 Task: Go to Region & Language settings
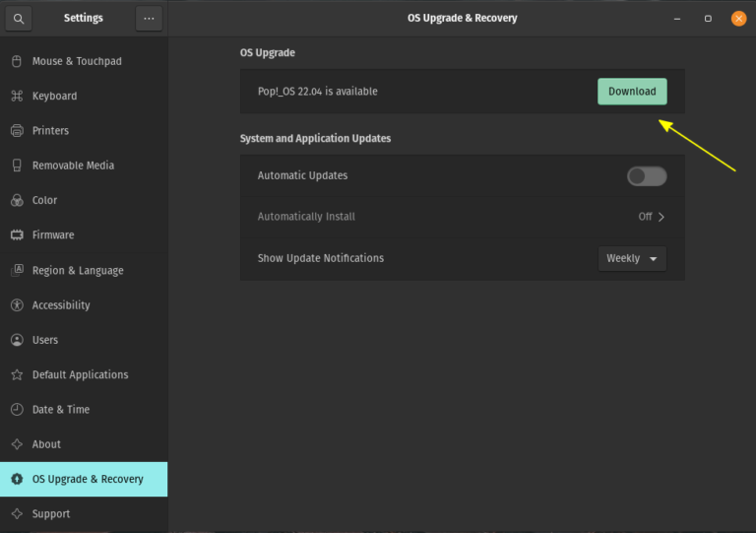point(78,270)
